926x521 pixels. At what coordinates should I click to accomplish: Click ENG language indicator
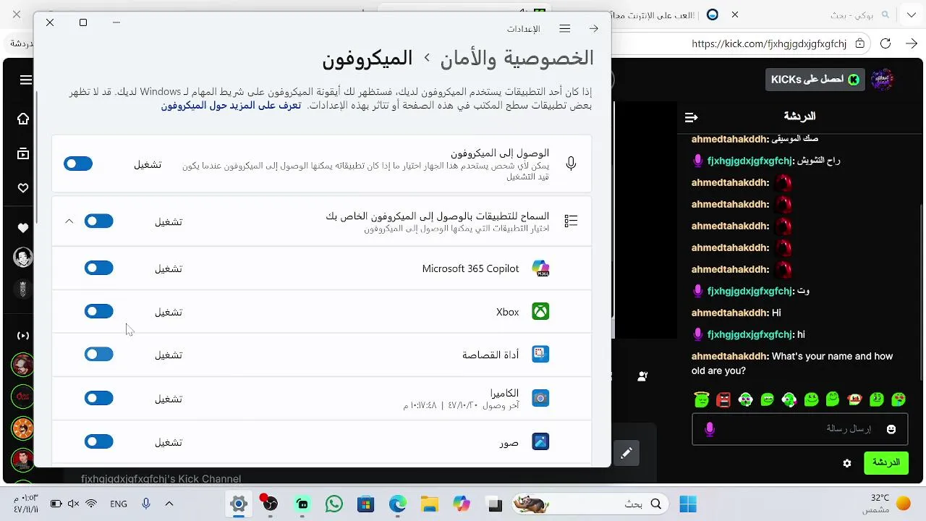coord(119,504)
